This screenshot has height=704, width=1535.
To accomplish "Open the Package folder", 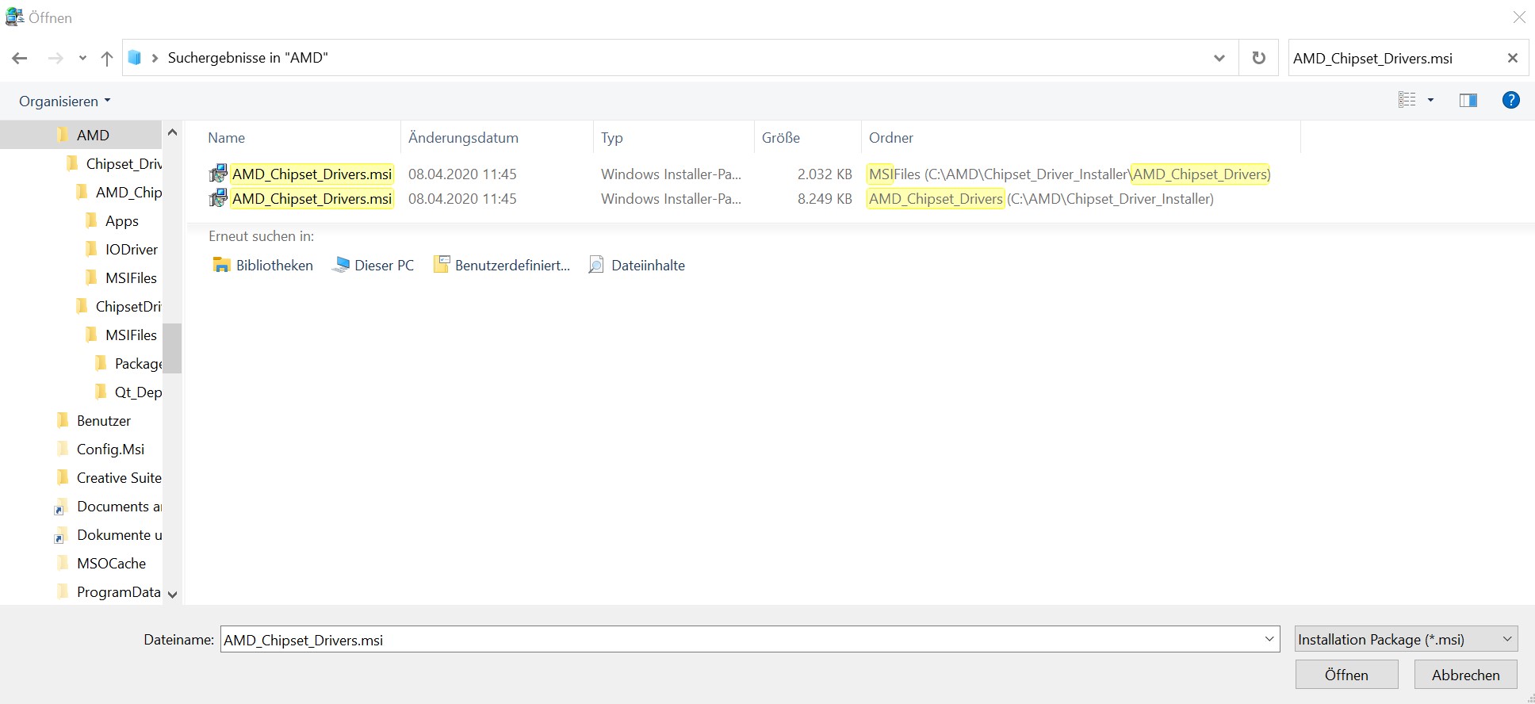I will pyautogui.click(x=128, y=363).
